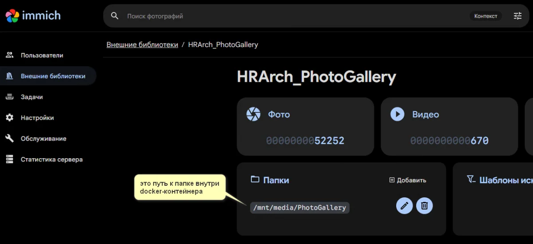Click the Immich logo

33,16
